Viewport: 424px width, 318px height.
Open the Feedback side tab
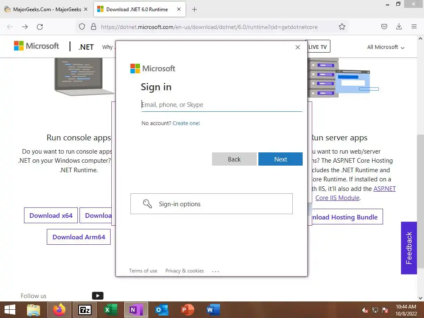click(x=409, y=248)
